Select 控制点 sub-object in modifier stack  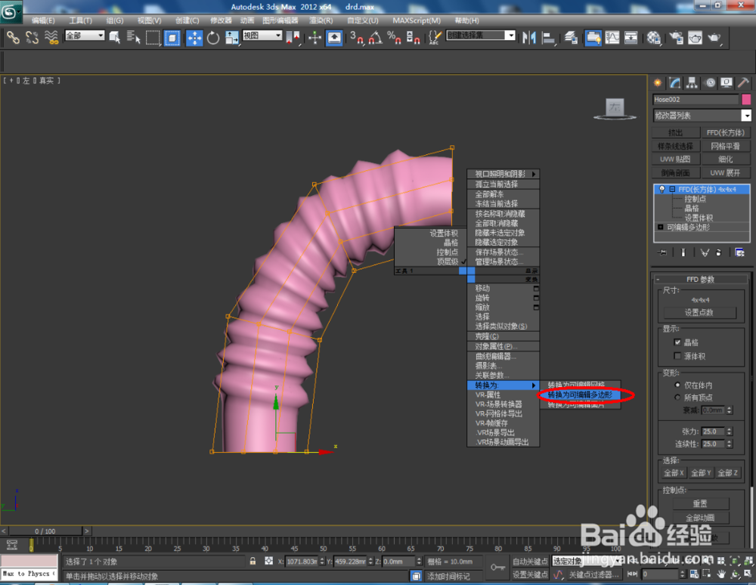point(695,199)
